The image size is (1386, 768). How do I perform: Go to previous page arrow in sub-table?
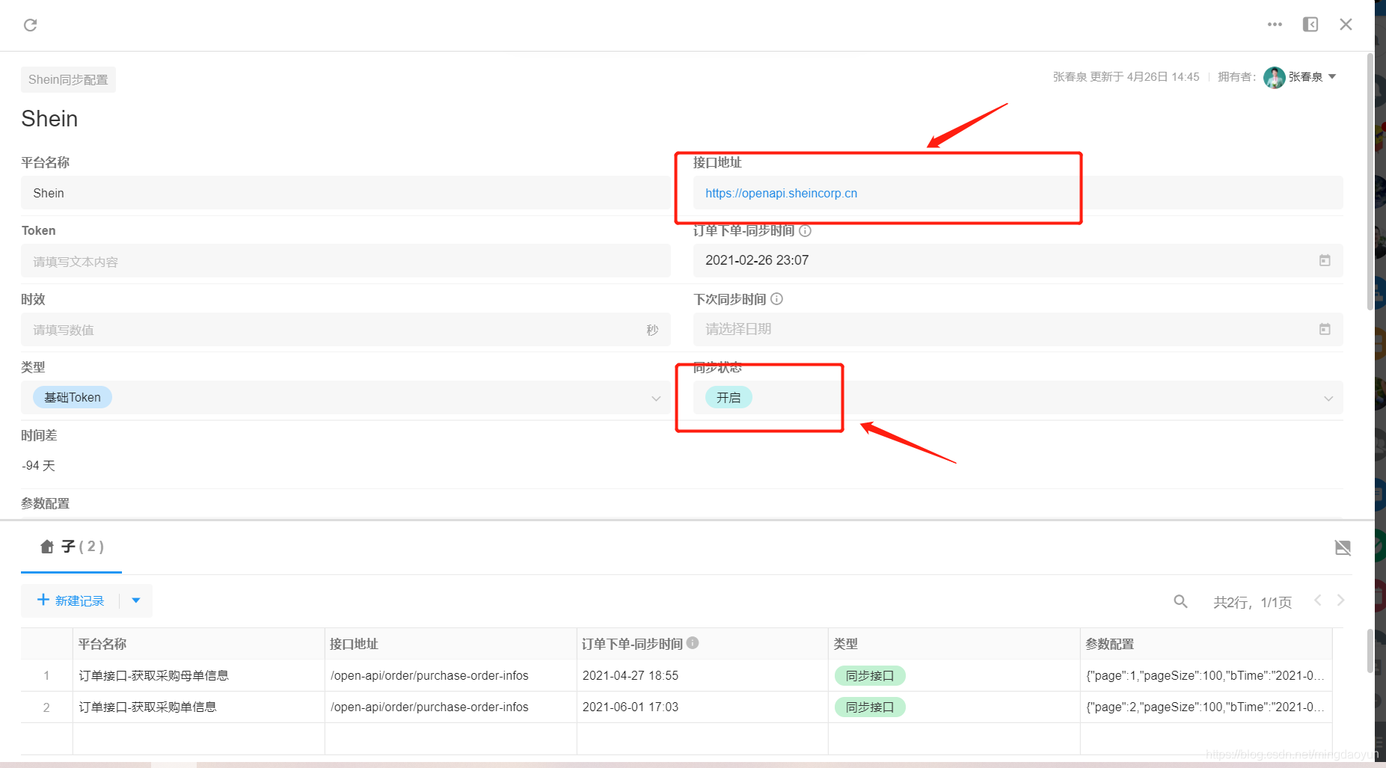pyautogui.click(x=1318, y=600)
